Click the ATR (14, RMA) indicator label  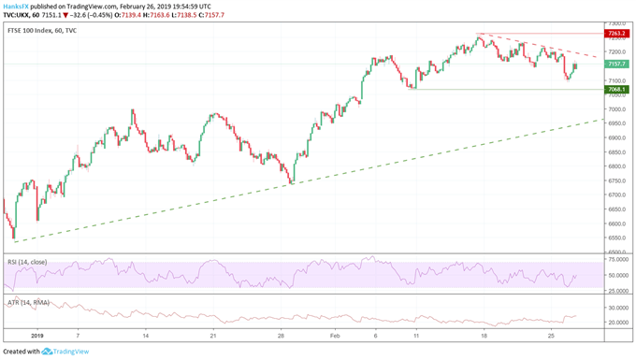point(28,303)
